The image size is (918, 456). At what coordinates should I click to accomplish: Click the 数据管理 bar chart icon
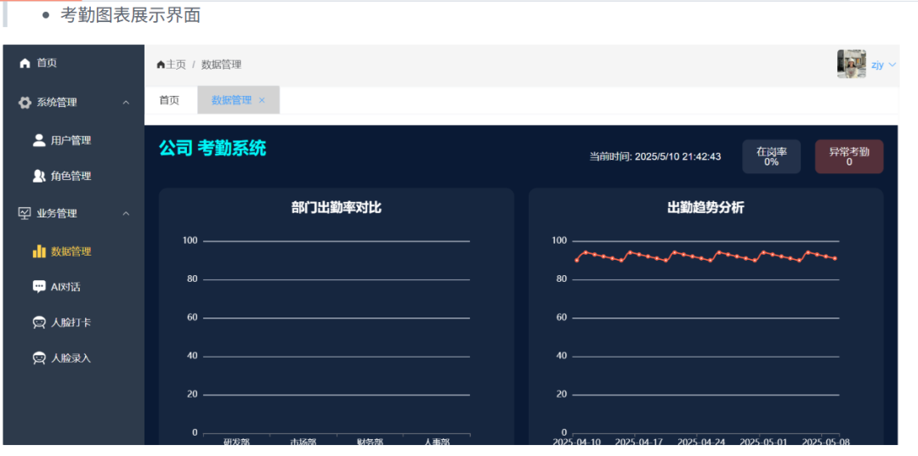point(39,251)
